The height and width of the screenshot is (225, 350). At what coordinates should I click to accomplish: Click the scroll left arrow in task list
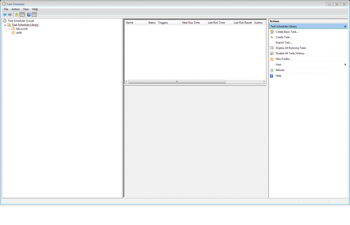(x=126, y=82)
